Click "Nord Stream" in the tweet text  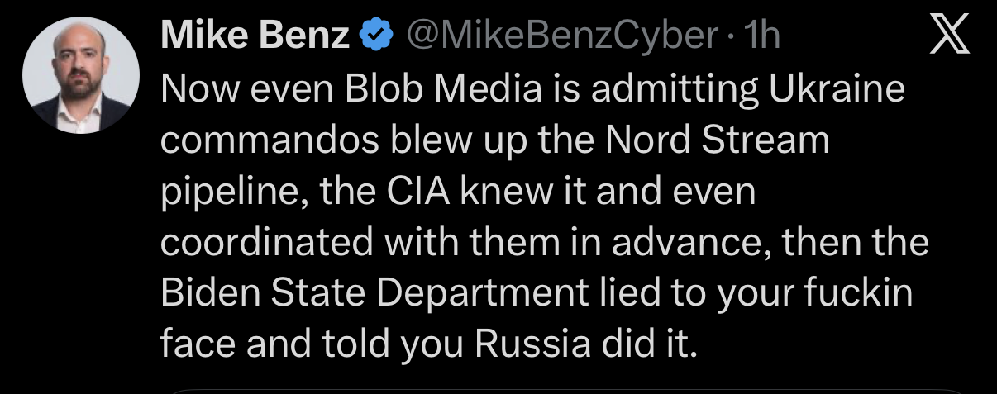tap(717, 141)
